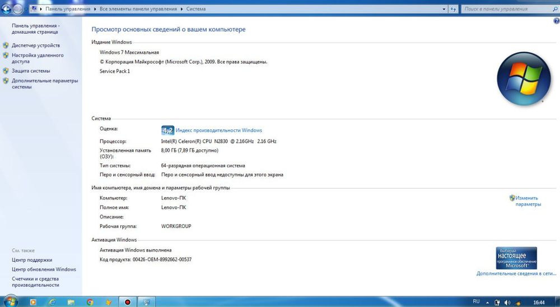Click the System control panel taskbar button
The height and width of the screenshot is (307, 560).
tap(146, 302)
